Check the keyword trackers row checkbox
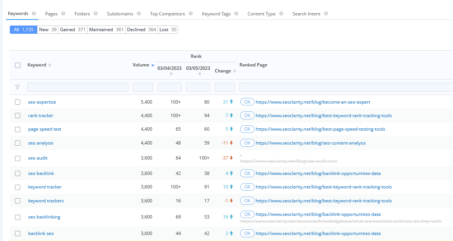Viewport: 453px width, 241px height. [x=18, y=201]
